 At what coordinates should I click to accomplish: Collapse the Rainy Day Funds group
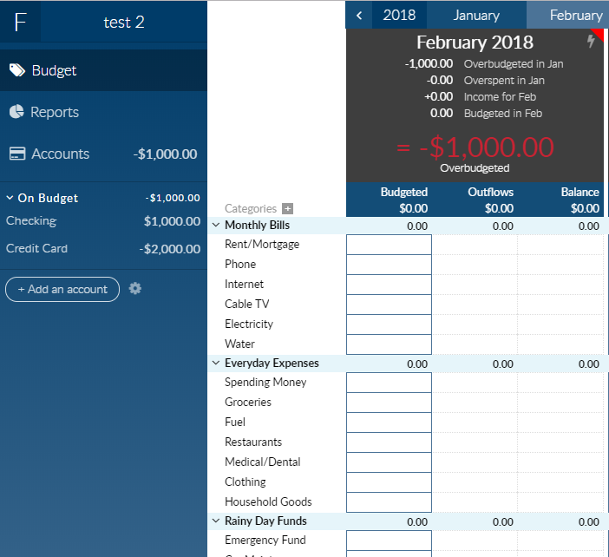pos(216,521)
